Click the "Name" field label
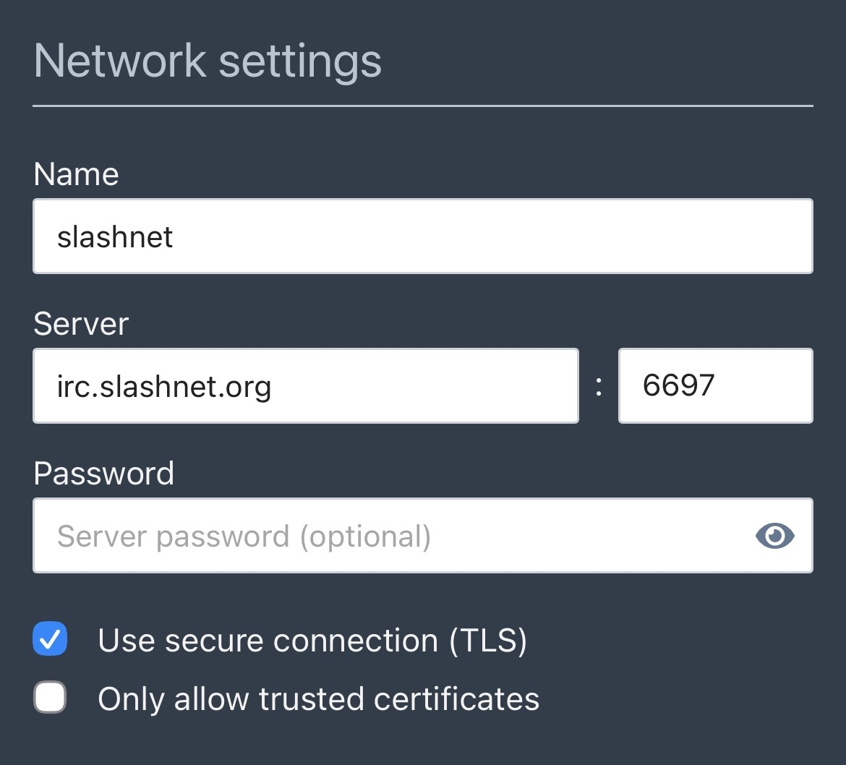 click(76, 174)
